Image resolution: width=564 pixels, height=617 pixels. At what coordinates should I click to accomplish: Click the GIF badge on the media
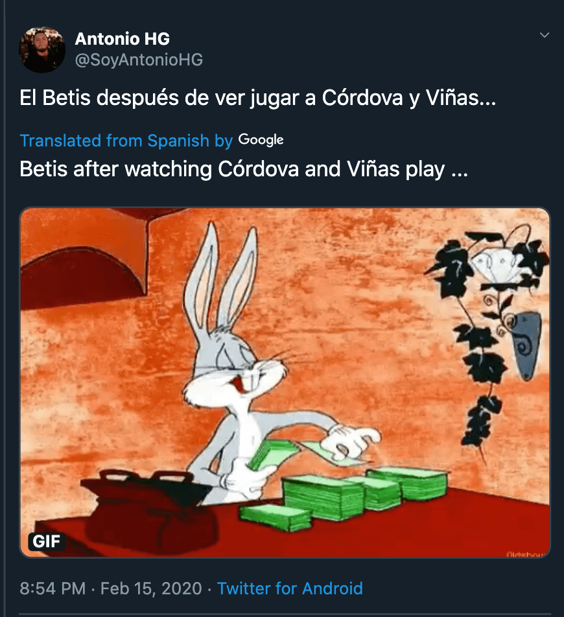[47, 541]
